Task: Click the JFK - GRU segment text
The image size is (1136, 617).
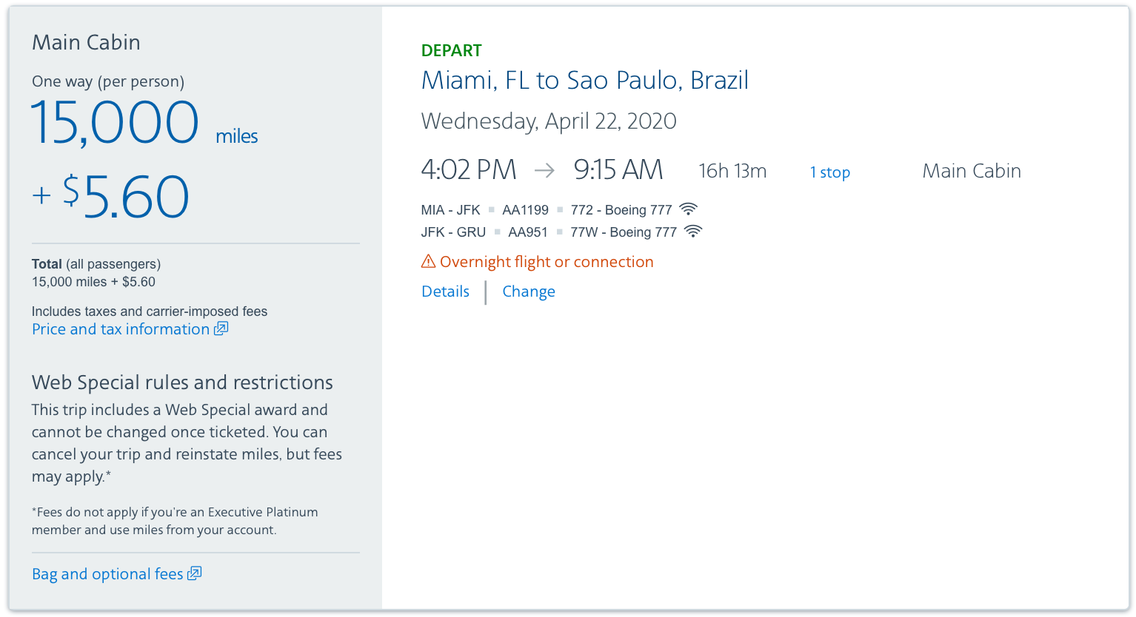Action: [x=453, y=232]
